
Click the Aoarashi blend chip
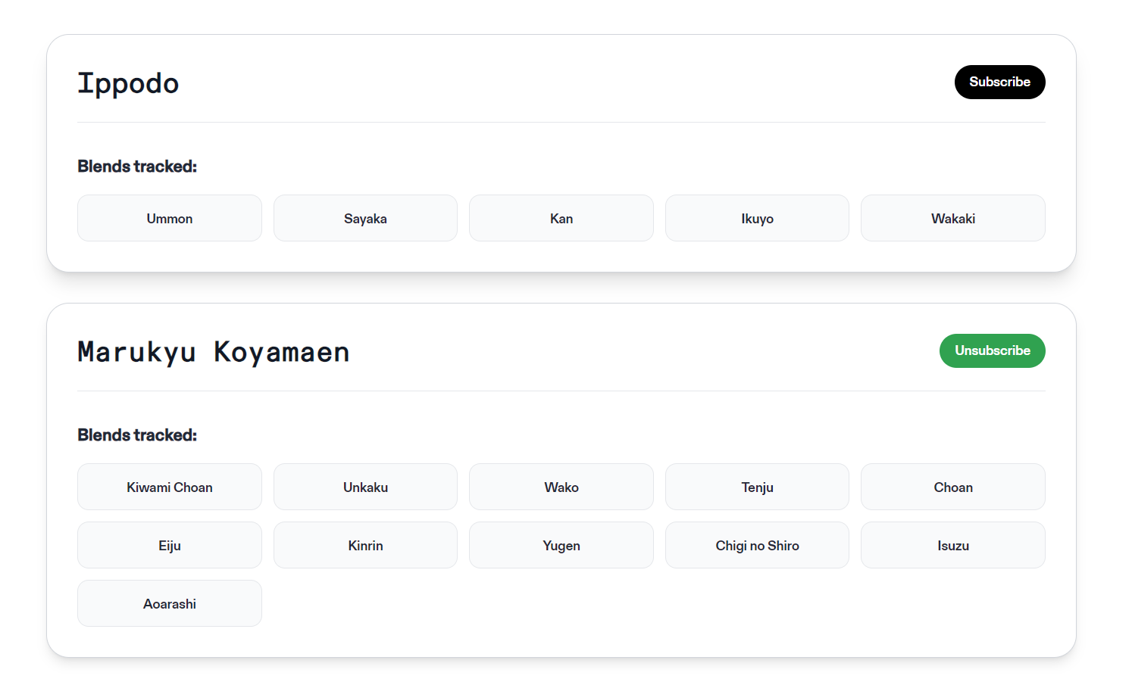(170, 603)
